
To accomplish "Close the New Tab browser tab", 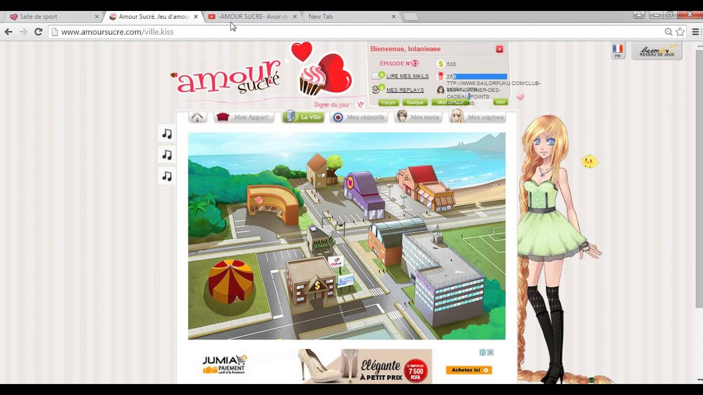I will (393, 16).
